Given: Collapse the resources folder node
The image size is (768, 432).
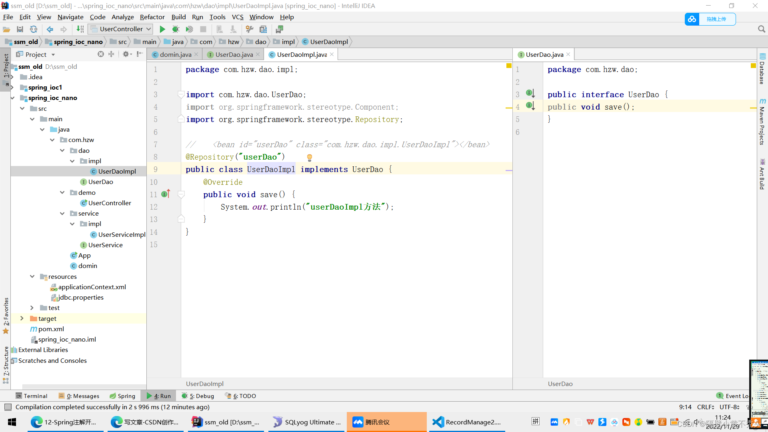Looking at the screenshot, I should 32,276.
